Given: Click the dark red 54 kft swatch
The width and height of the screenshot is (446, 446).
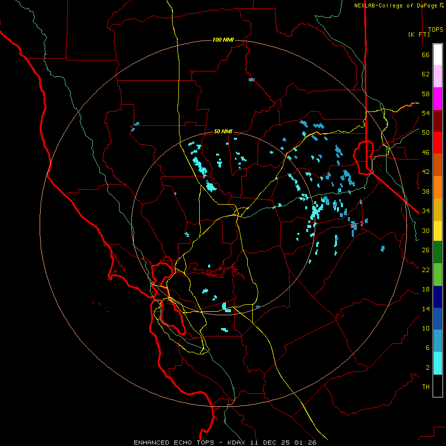Looking at the screenshot, I should tap(438, 121).
